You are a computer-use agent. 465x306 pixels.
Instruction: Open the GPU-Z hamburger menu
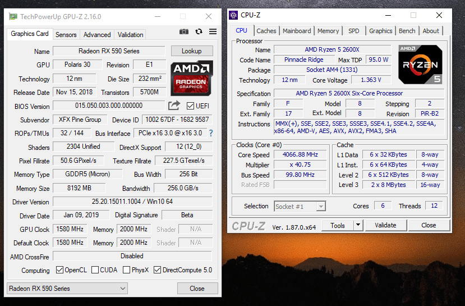[213, 32]
